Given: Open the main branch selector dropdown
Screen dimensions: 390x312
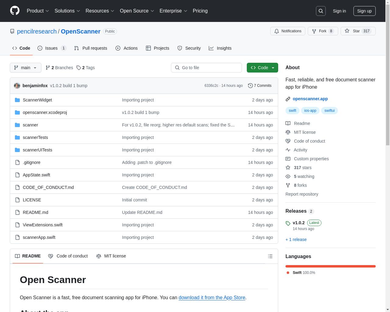Looking at the screenshot, I should coord(26,68).
